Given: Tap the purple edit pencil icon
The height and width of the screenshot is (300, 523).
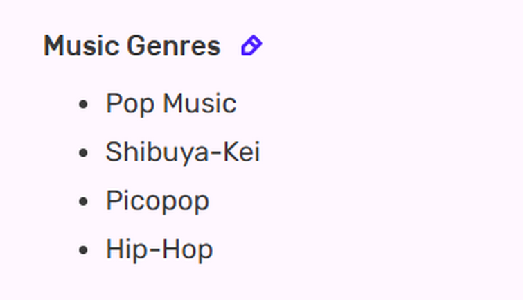Looking at the screenshot, I should click(x=251, y=45).
